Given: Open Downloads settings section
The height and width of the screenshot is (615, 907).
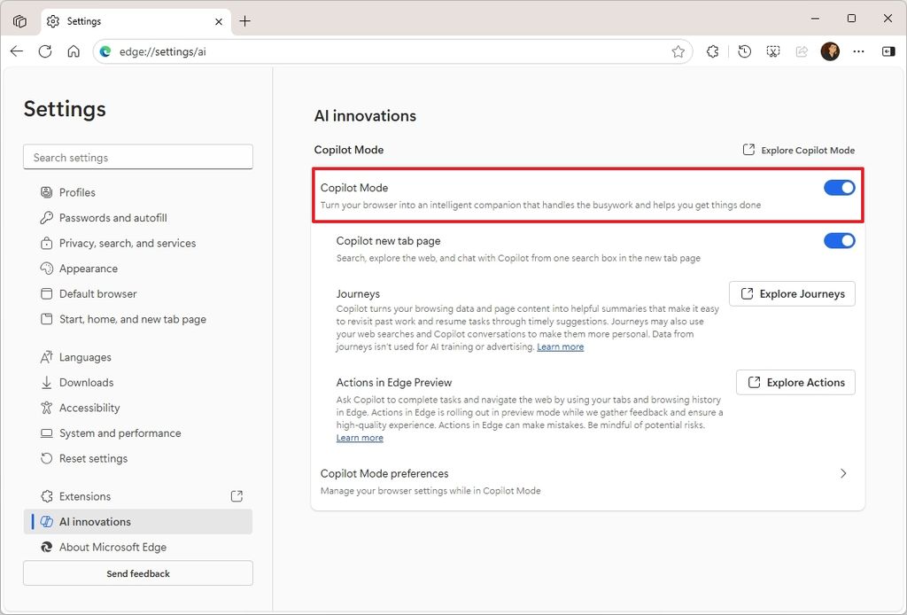Looking at the screenshot, I should pyautogui.click(x=137, y=383).
